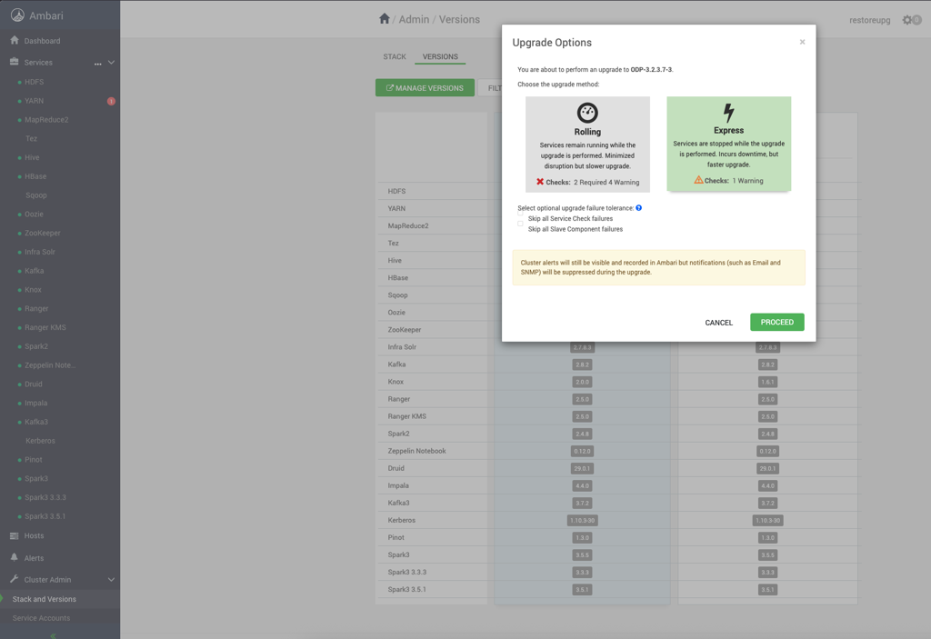Open Infra Solr service in sidebar

(x=40, y=252)
